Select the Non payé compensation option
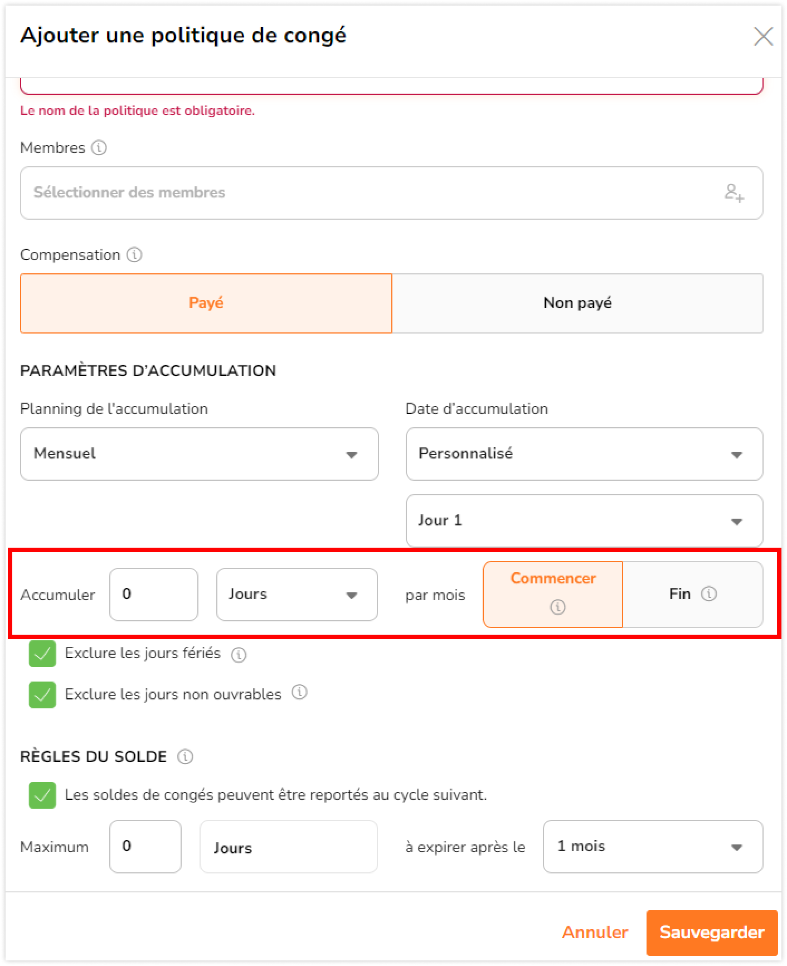This screenshot has width=787, height=966. point(577,303)
